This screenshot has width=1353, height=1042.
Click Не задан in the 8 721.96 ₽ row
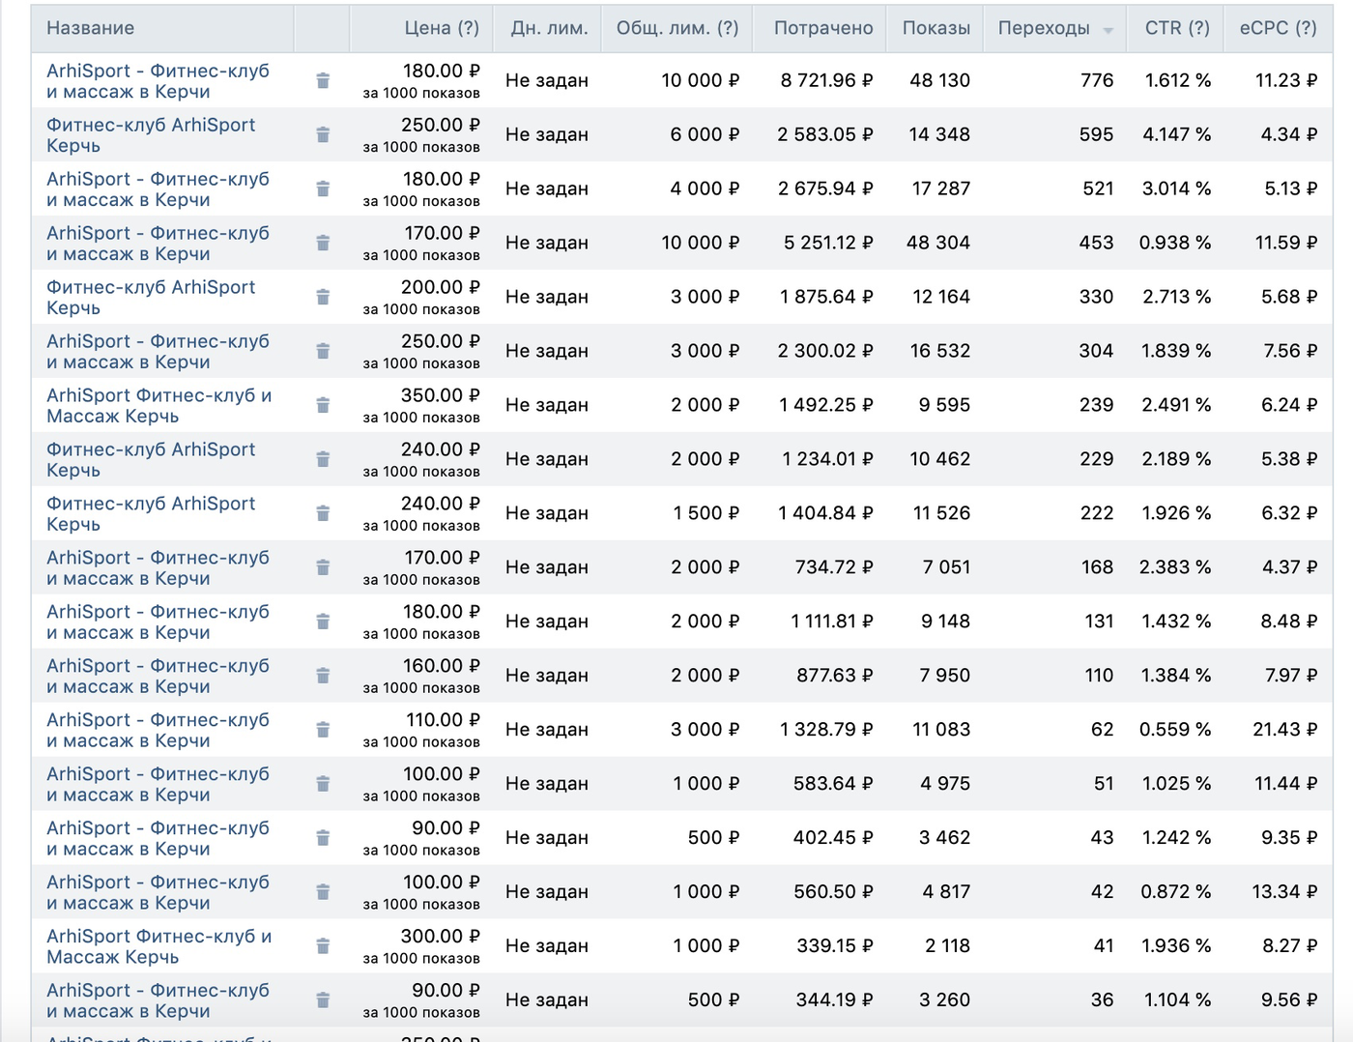pyautogui.click(x=547, y=81)
